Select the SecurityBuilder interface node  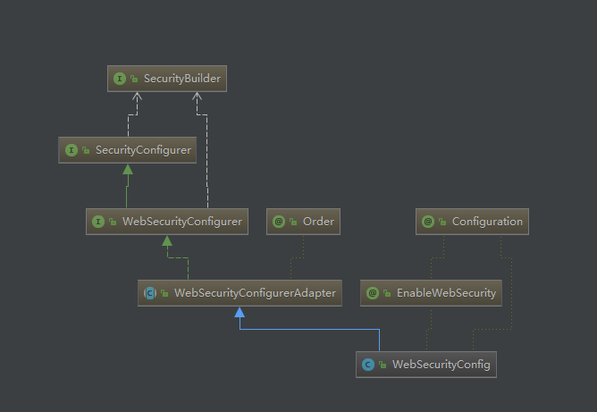167,79
